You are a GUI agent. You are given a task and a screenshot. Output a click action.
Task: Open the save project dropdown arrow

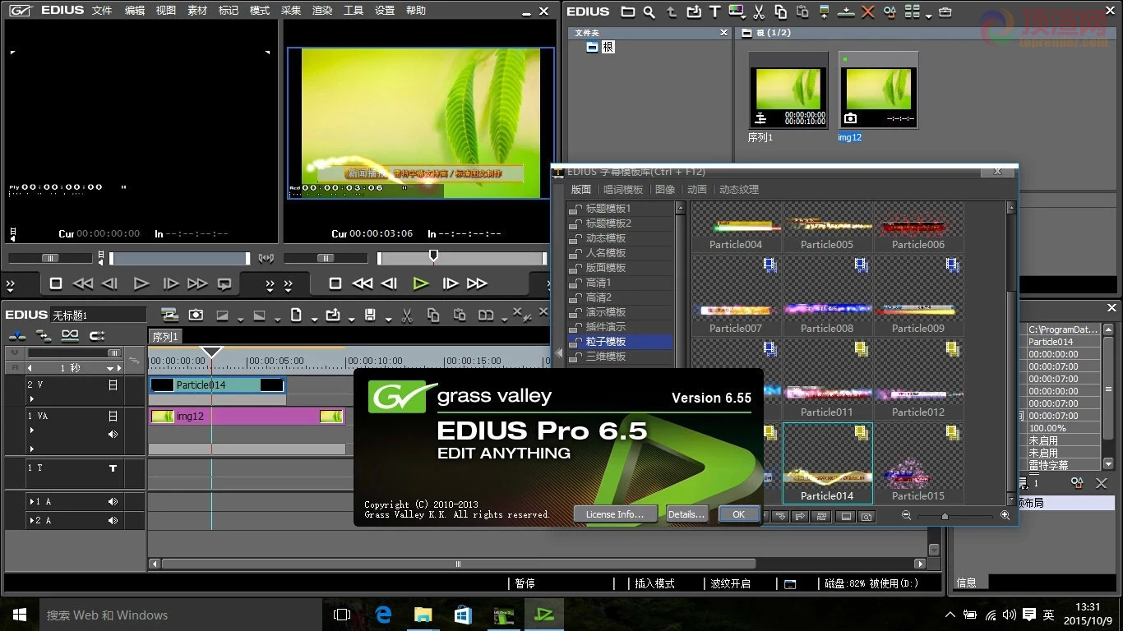pos(388,320)
